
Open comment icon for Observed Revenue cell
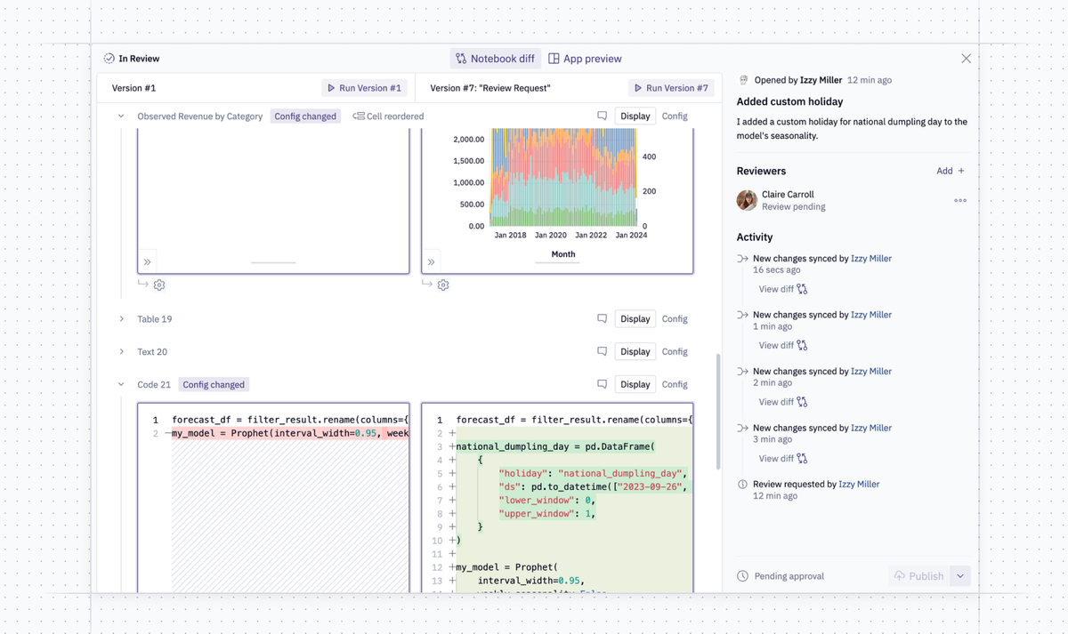click(602, 116)
